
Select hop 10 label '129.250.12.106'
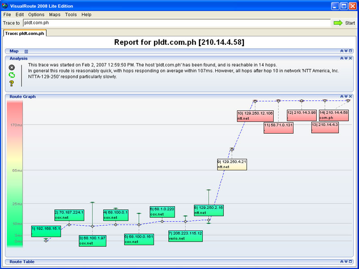click(255, 116)
